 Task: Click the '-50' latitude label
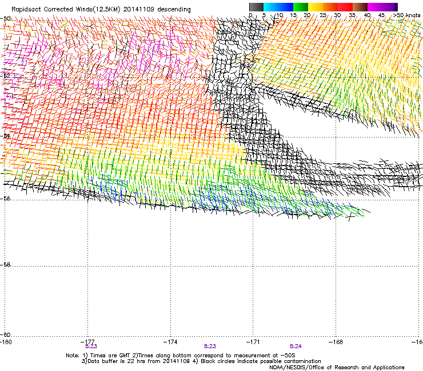5,18
